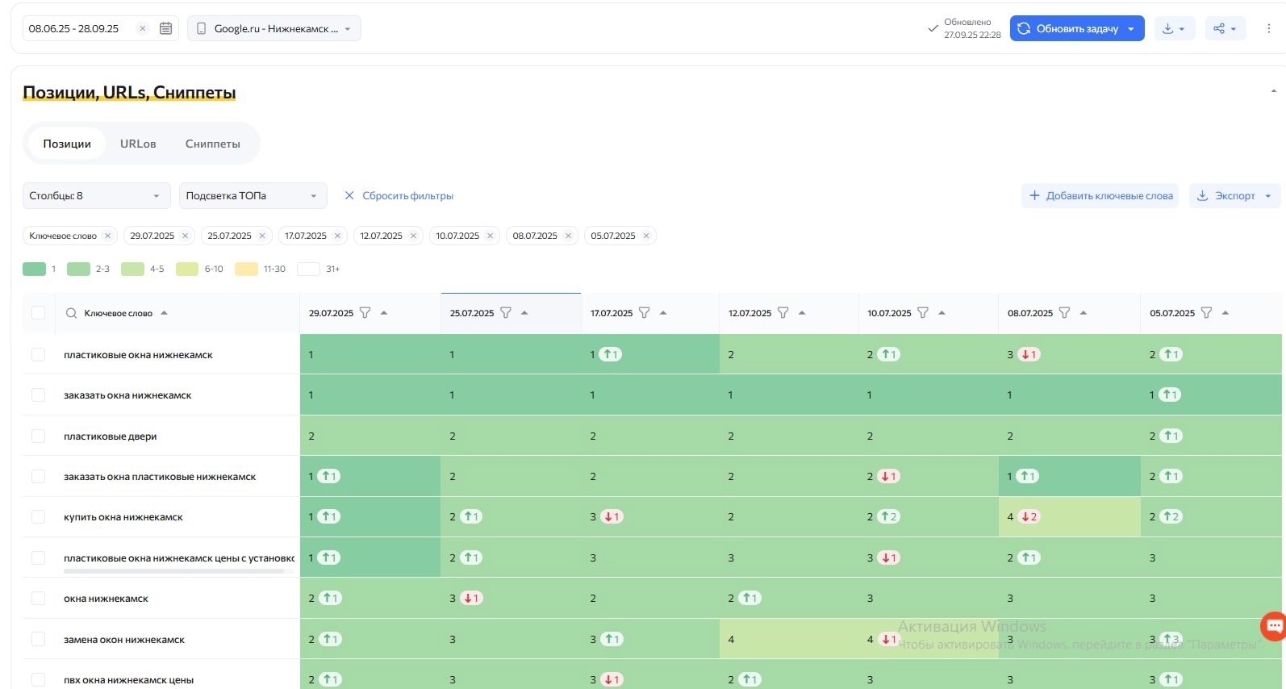Filter the 17.07.2025 column

tap(644, 313)
